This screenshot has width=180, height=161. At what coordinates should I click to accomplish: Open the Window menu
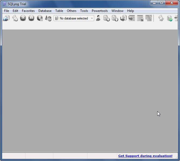click(117, 11)
